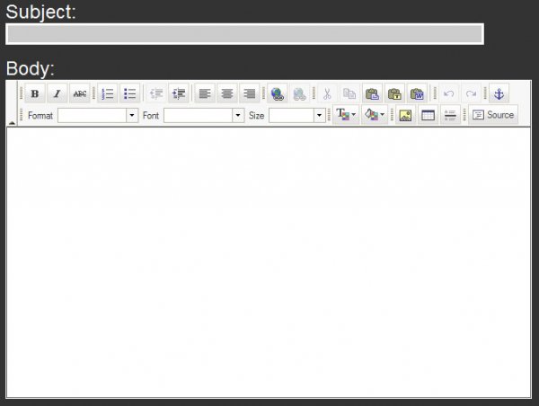The image size is (539, 406).
Task: Open the Font dropdown
Action: pyautogui.click(x=204, y=115)
